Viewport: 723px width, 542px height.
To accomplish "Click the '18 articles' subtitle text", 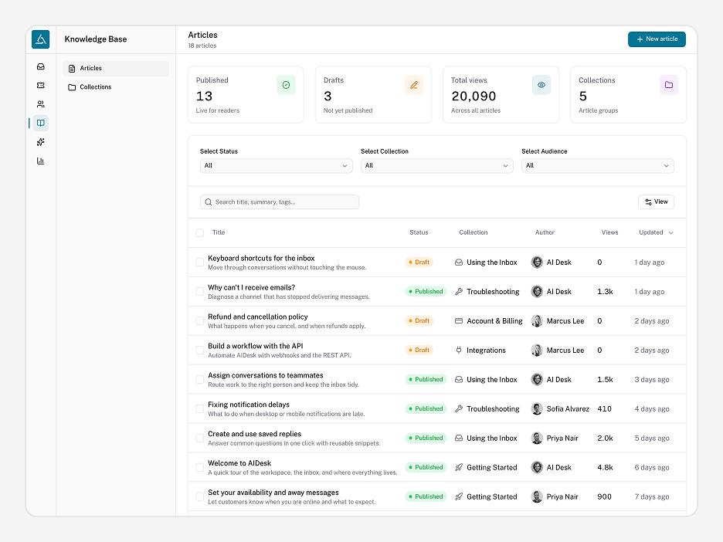I will point(202,46).
